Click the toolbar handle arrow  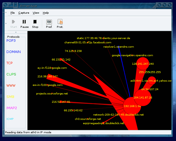point(6,24)
